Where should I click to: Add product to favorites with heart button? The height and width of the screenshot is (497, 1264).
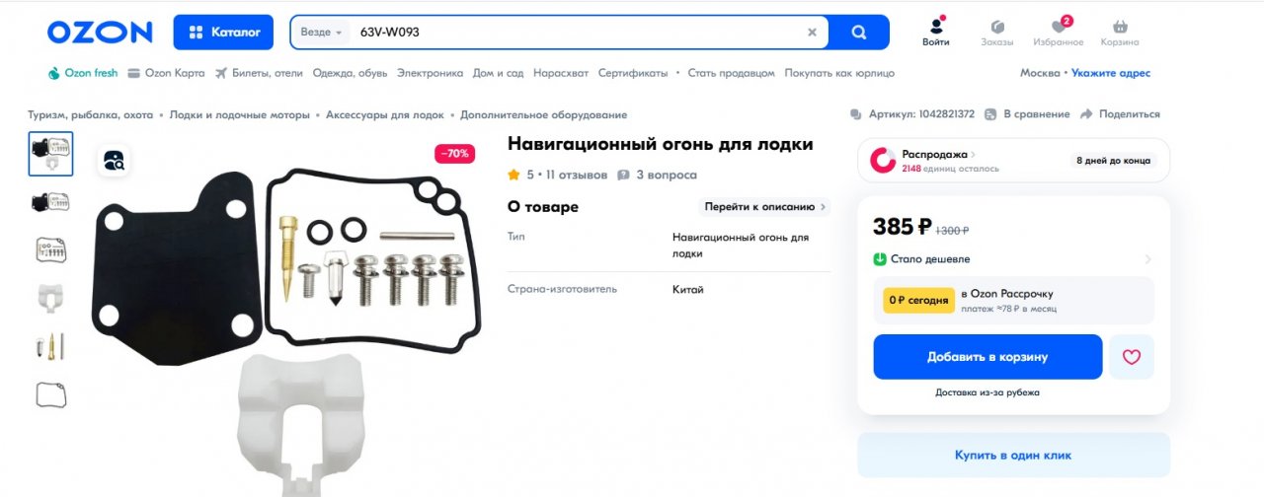click(x=1131, y=357)
